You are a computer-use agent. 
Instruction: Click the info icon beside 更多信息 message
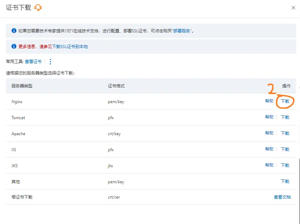(x=14, y=46)
